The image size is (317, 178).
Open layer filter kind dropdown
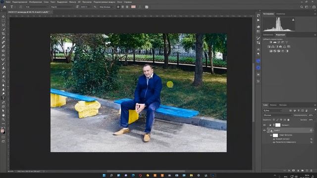tap(272, 111)
